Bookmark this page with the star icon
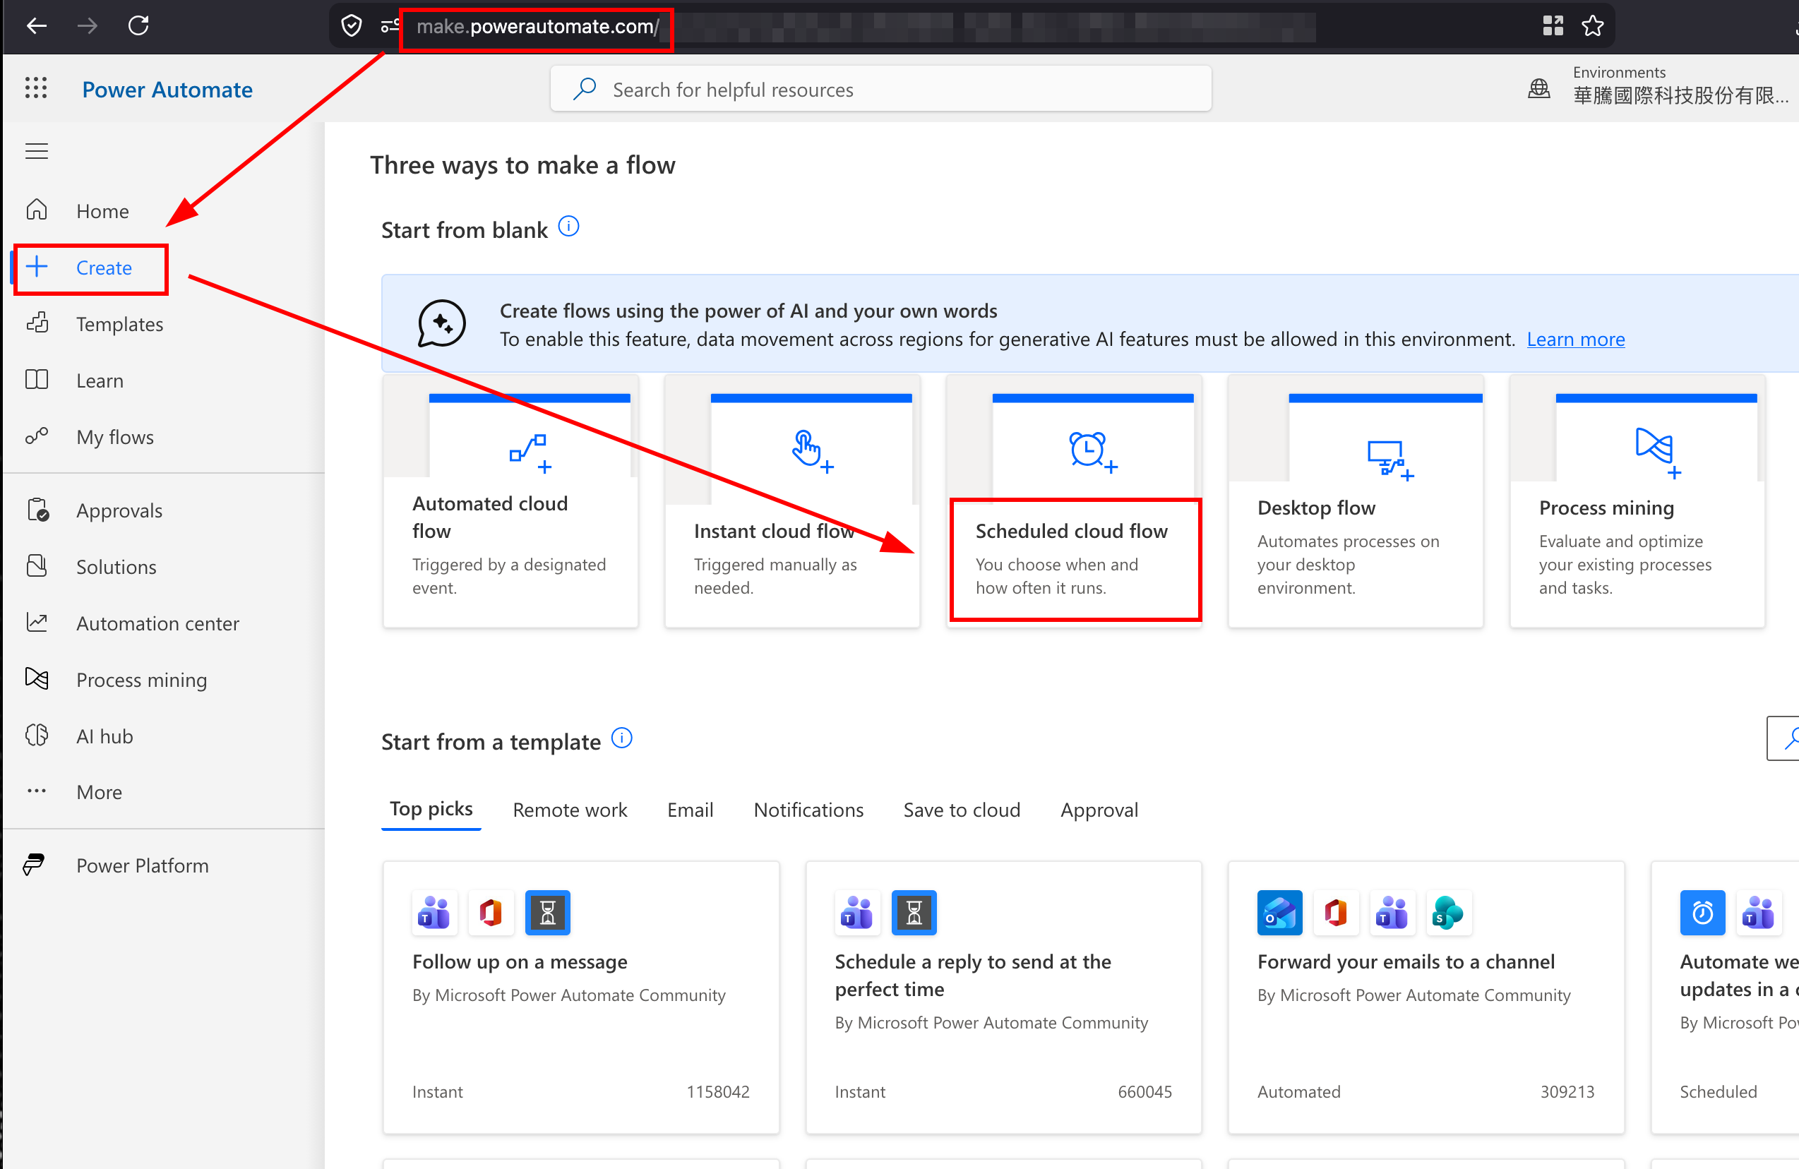Image resolution: width=1799 pixels, height=1169 pixels. click(1593, 26)
